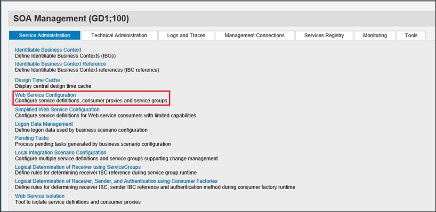Viewport: 436px width, 212px height.
Task: Click 'Tool to isolate service definitions' text
Action: coord(78,202)
